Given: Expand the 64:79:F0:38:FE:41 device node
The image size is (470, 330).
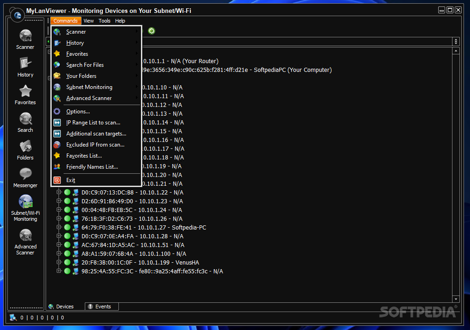Looking at the screenshot, I should pyautogui.click(x=59, y=227).
